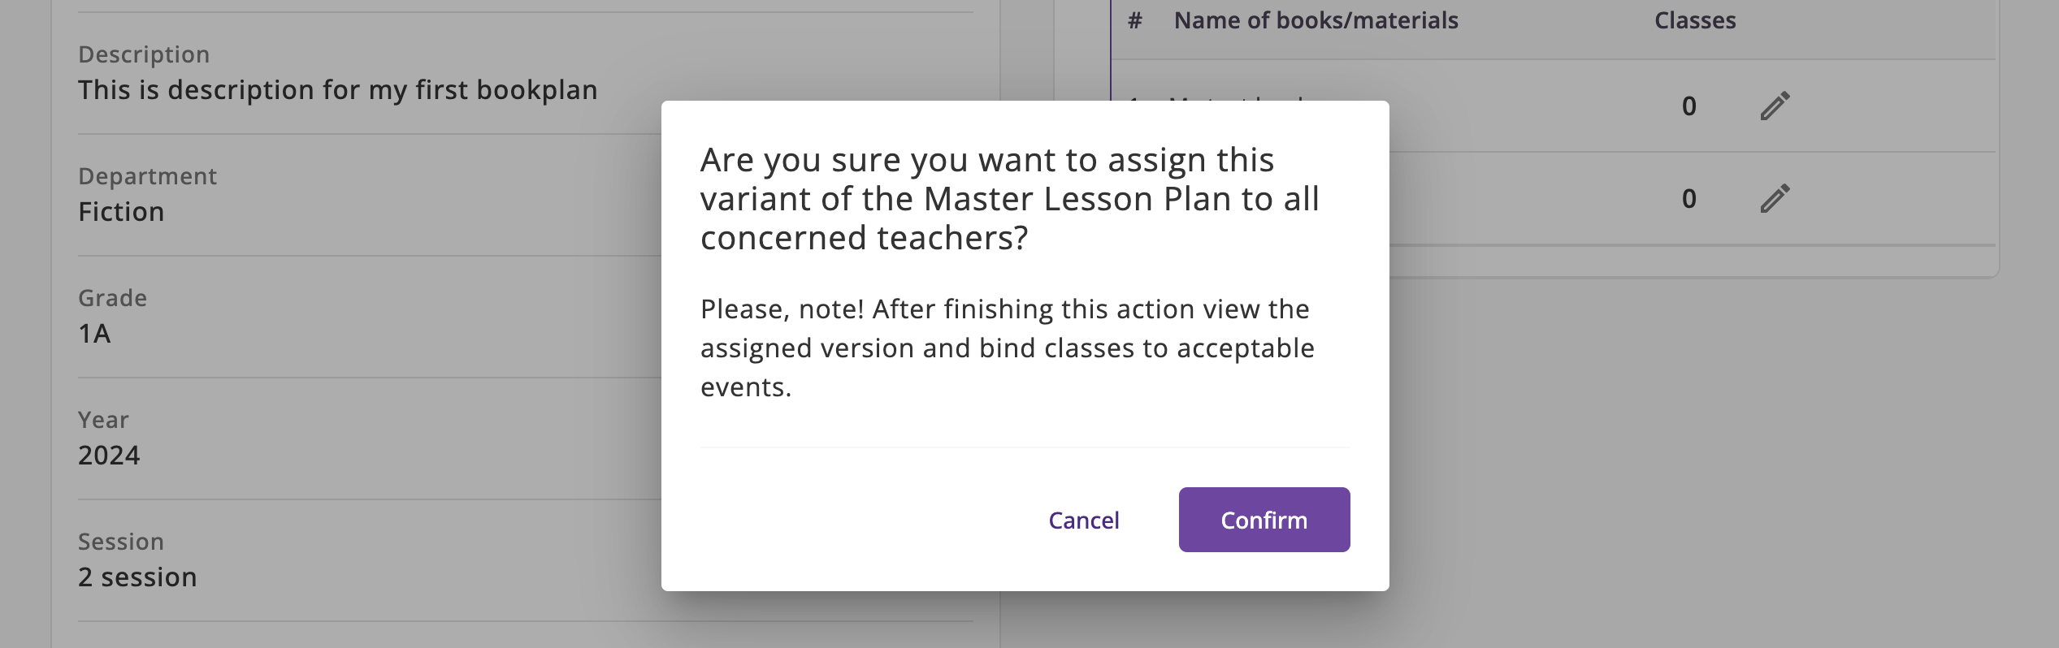2059x648 pixels.
Task: Click the pencil edit icon in first row
Action: pyautogui.click(x=1775, y=106)
